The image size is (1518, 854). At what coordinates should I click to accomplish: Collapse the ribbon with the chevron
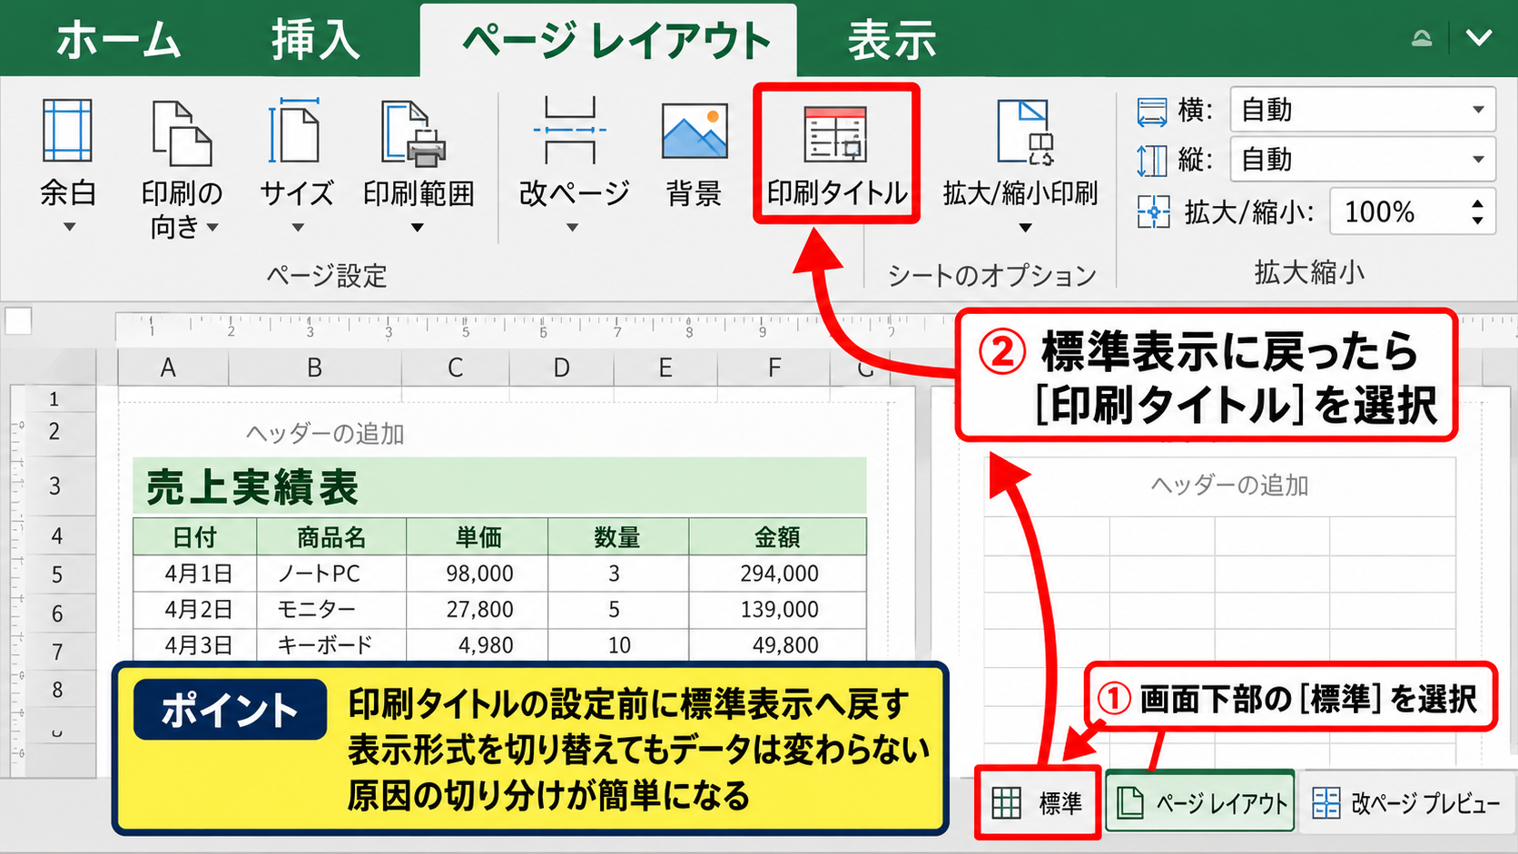coord(1480,37)
